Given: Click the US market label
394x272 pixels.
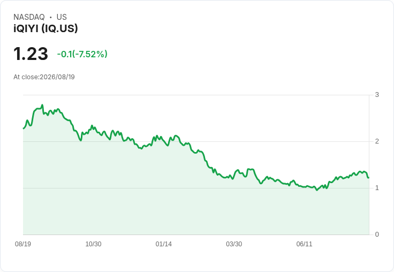Looking at the screenshot, I should tap(62, 17).
